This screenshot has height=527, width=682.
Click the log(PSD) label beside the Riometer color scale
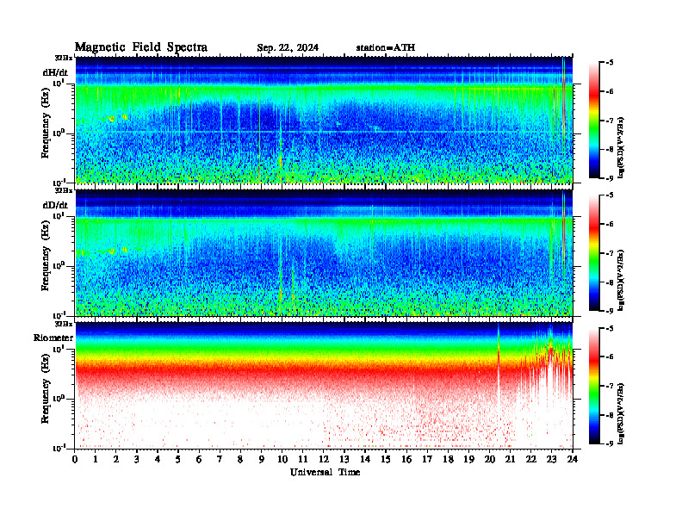pos(621,413)
